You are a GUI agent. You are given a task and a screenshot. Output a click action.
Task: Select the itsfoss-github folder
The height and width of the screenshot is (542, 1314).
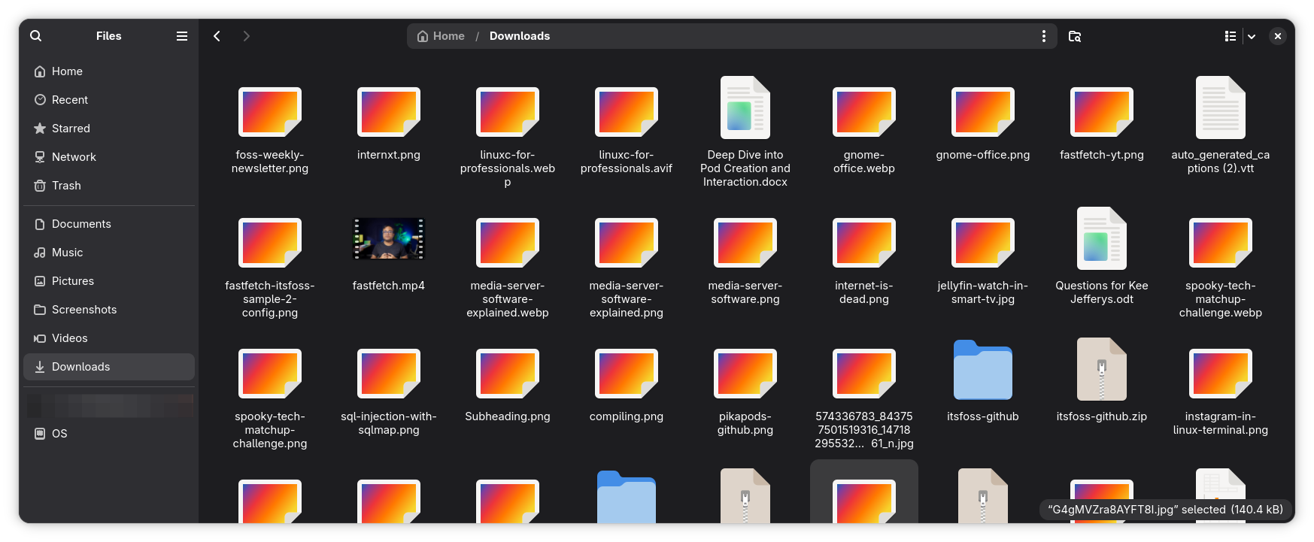[982, 370]
